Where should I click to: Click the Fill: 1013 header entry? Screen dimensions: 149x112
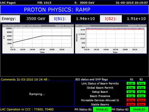pyautogui.click(x=44, y=3)
